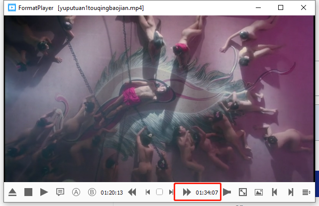The image size is (319, 206).
Task: Click the current time 01:20:13
Action: pos(111,193)
